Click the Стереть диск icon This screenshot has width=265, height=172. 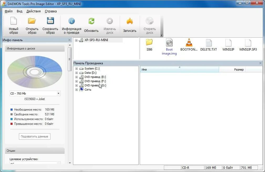tap(149, 21)
